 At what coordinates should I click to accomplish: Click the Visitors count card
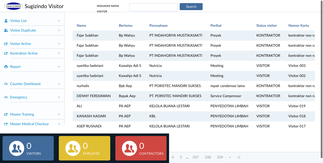pos(28,148)
